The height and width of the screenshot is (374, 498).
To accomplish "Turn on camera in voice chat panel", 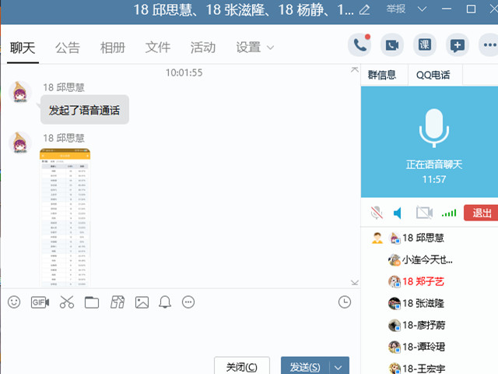I will point(425,213).
